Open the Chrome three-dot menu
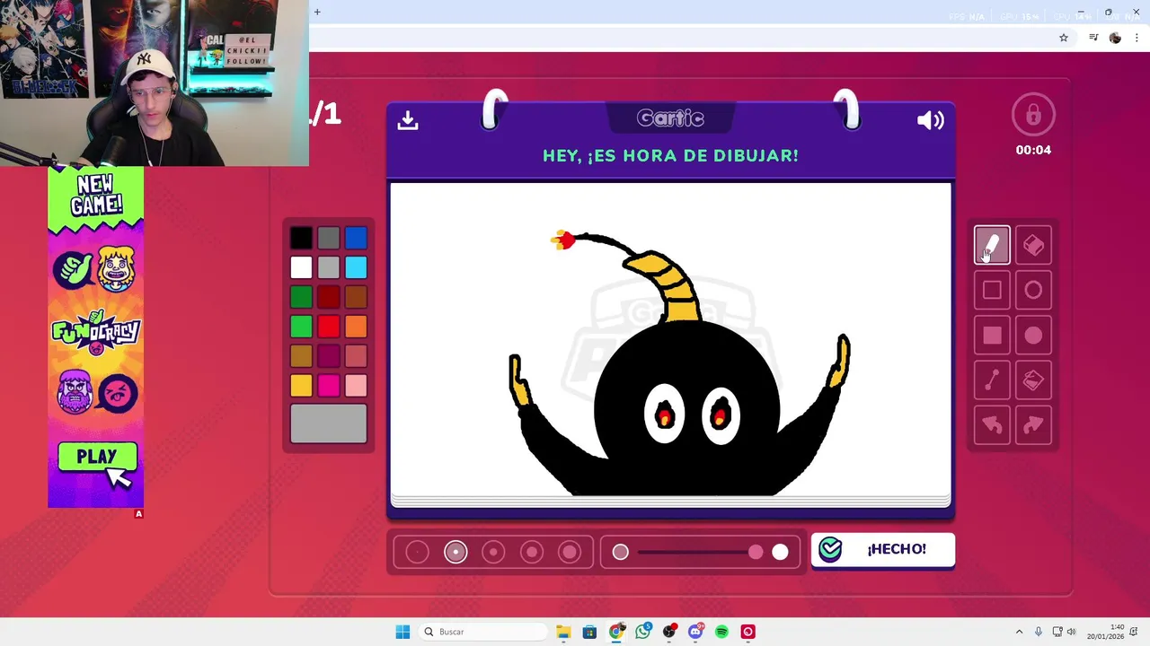Viewport: 1150px width, 646px height. (x=1136, y=38)
